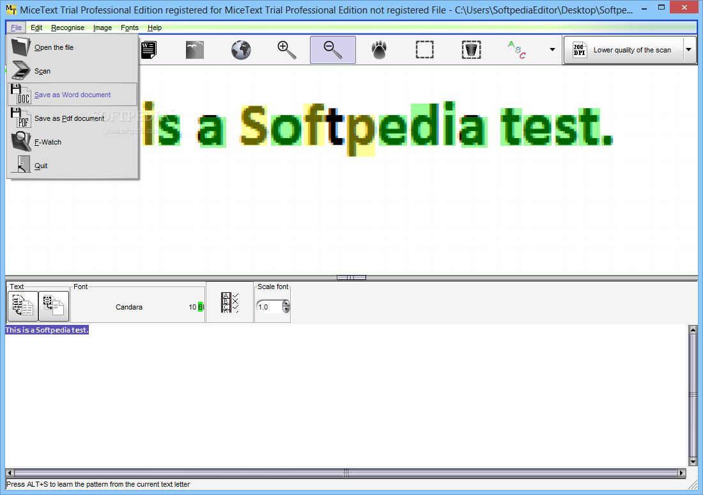
Task: Select the paw print tool icon
Action: (x=379, y=50)
